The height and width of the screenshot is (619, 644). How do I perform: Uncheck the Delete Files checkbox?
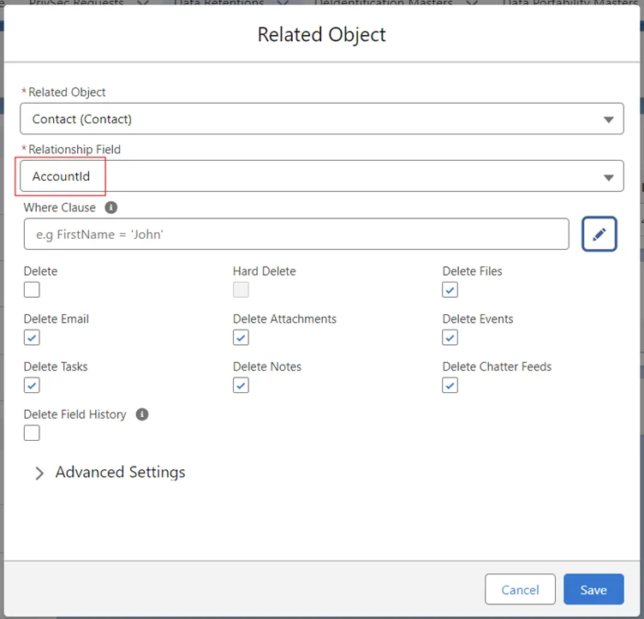pos(450,290)
